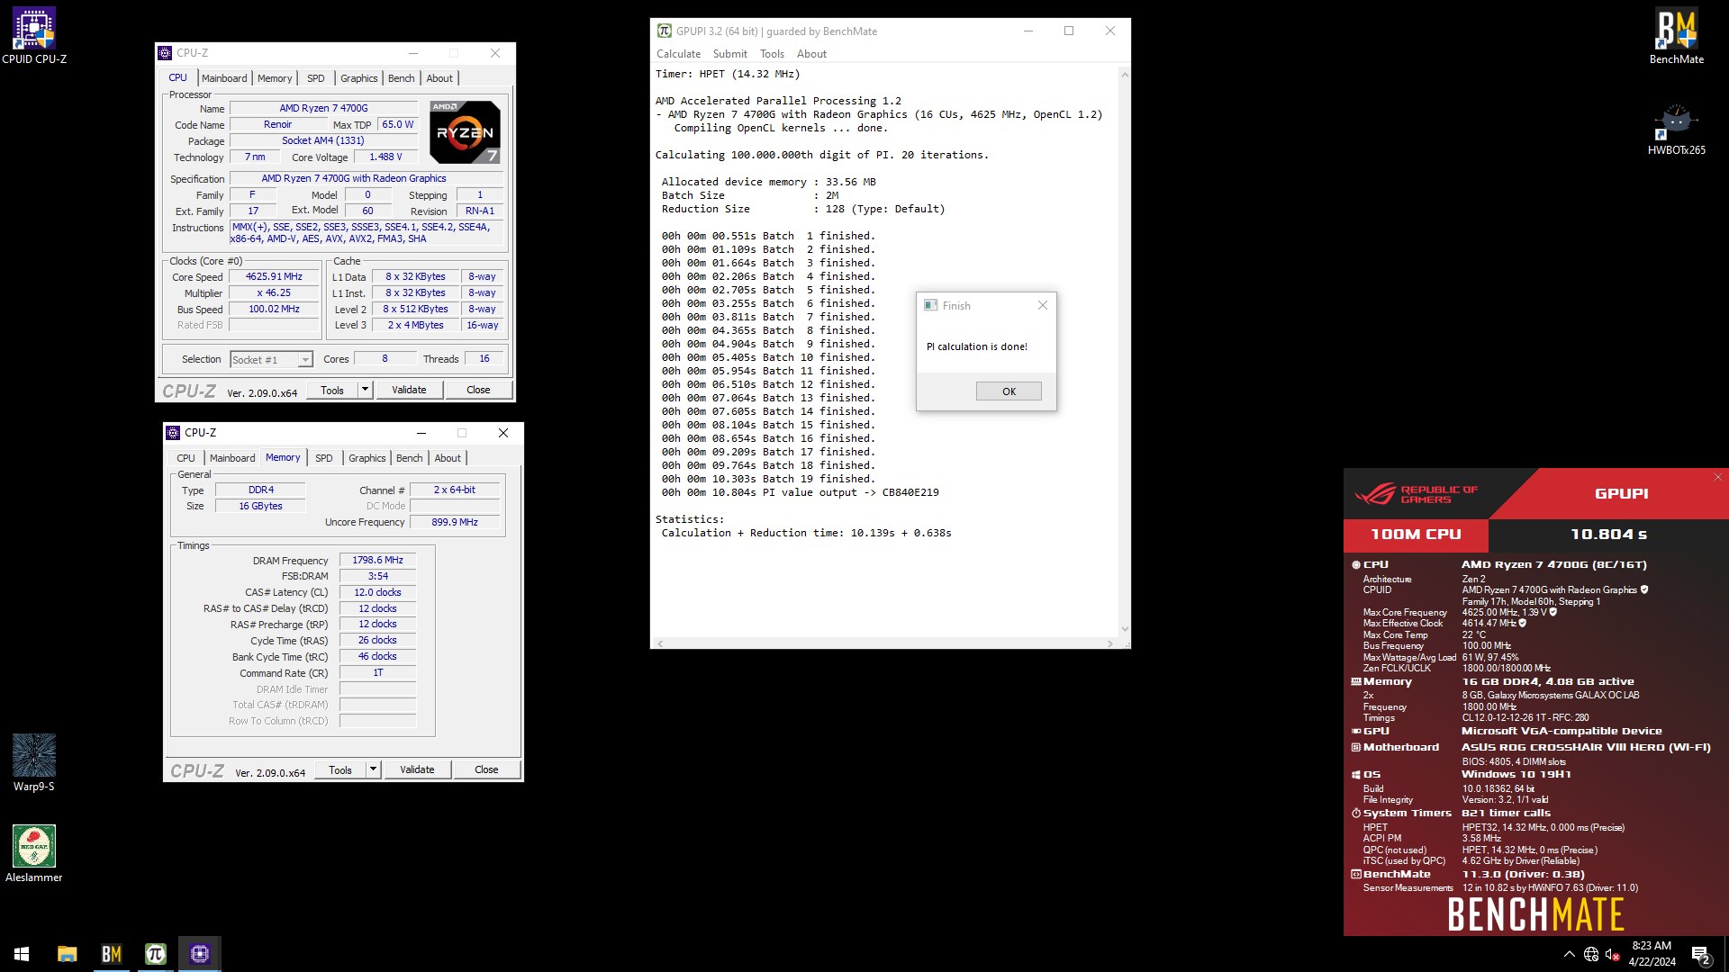Open Tools menu in GPUPI
The image size is (1729, 972).
[772, 54]
